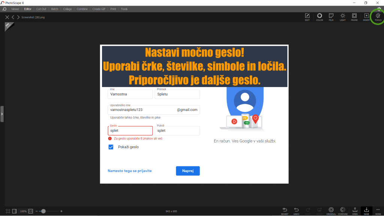Screen dimensions: 384x216
Task: Open the Color adjustments panel
Action: [x=319, y=17]
